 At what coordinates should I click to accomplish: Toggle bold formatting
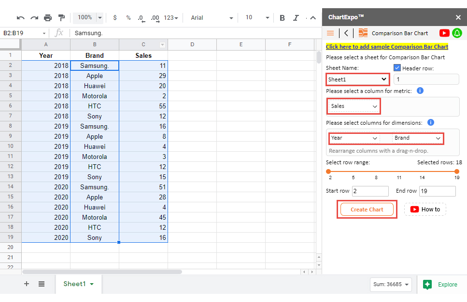click(282, 18)
